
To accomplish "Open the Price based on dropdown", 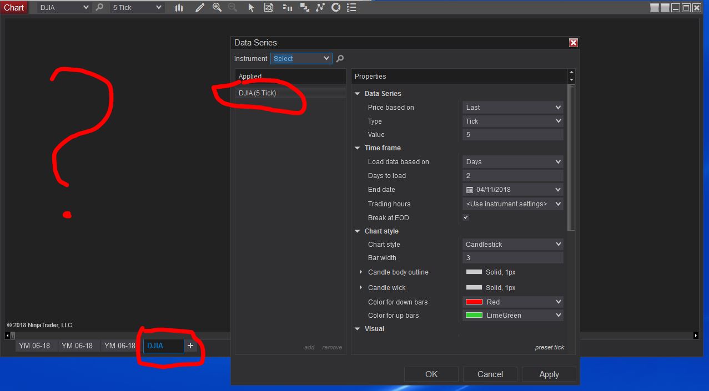I will pyautogui.click(x=513, y=108).
